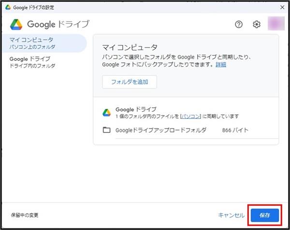Click the 866 バイト size label
290x230 pixels.
click(x=234, y=130)
